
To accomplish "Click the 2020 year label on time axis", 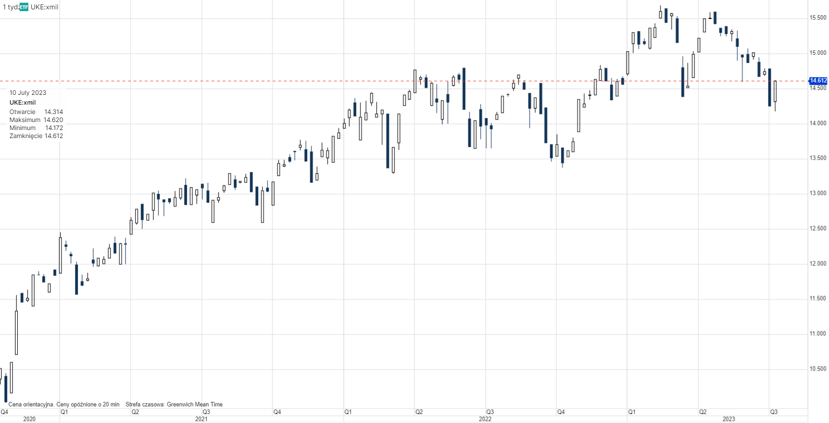I will tap(29, 419).
